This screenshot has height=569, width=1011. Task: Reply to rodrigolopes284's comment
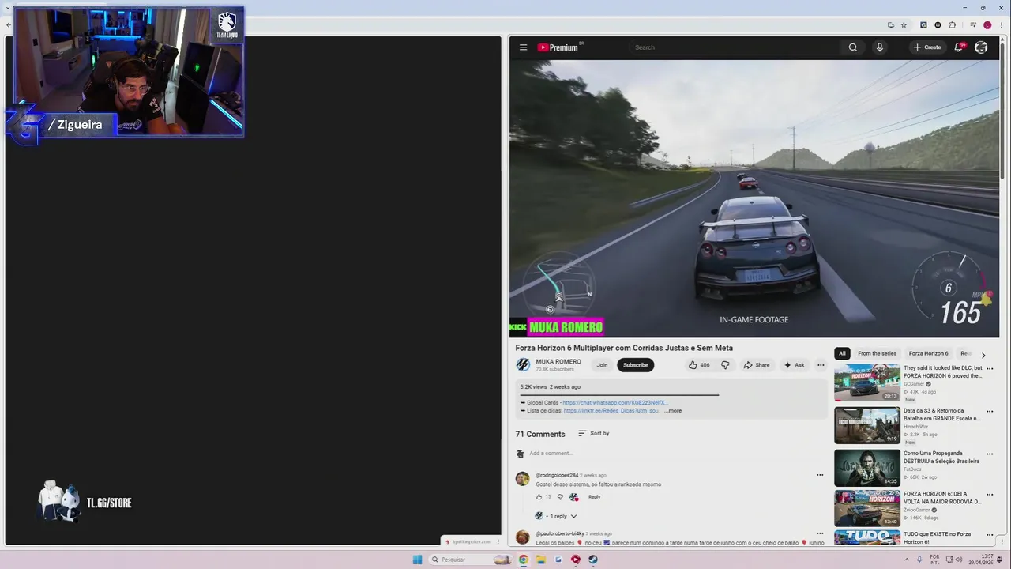point(594,497)
